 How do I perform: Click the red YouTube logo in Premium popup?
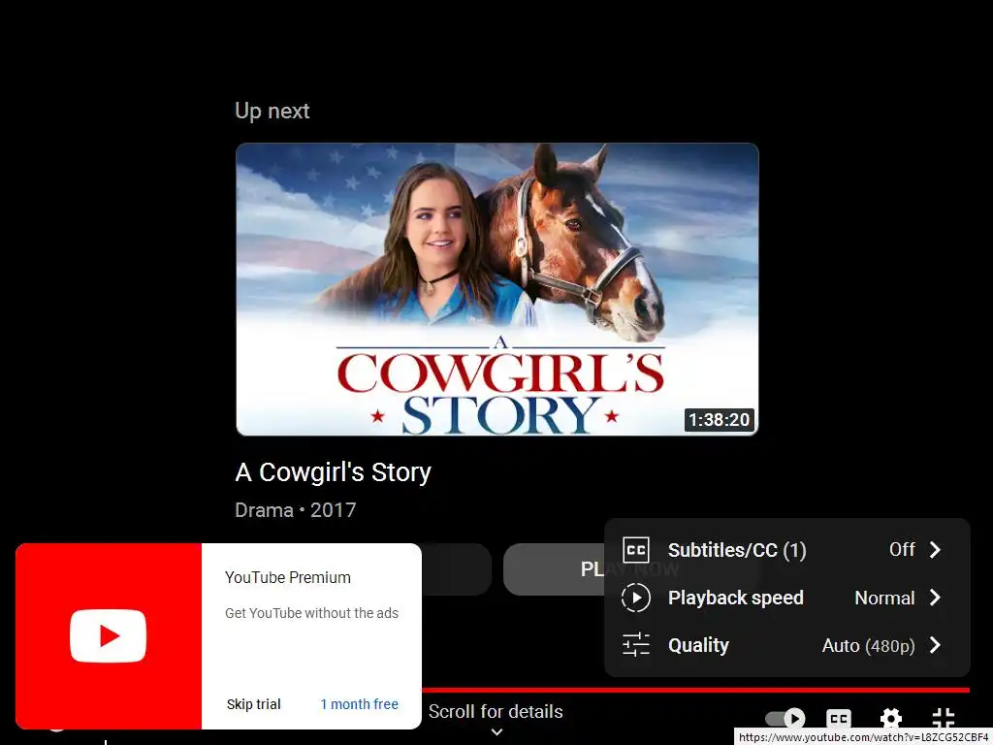point(109,636)
